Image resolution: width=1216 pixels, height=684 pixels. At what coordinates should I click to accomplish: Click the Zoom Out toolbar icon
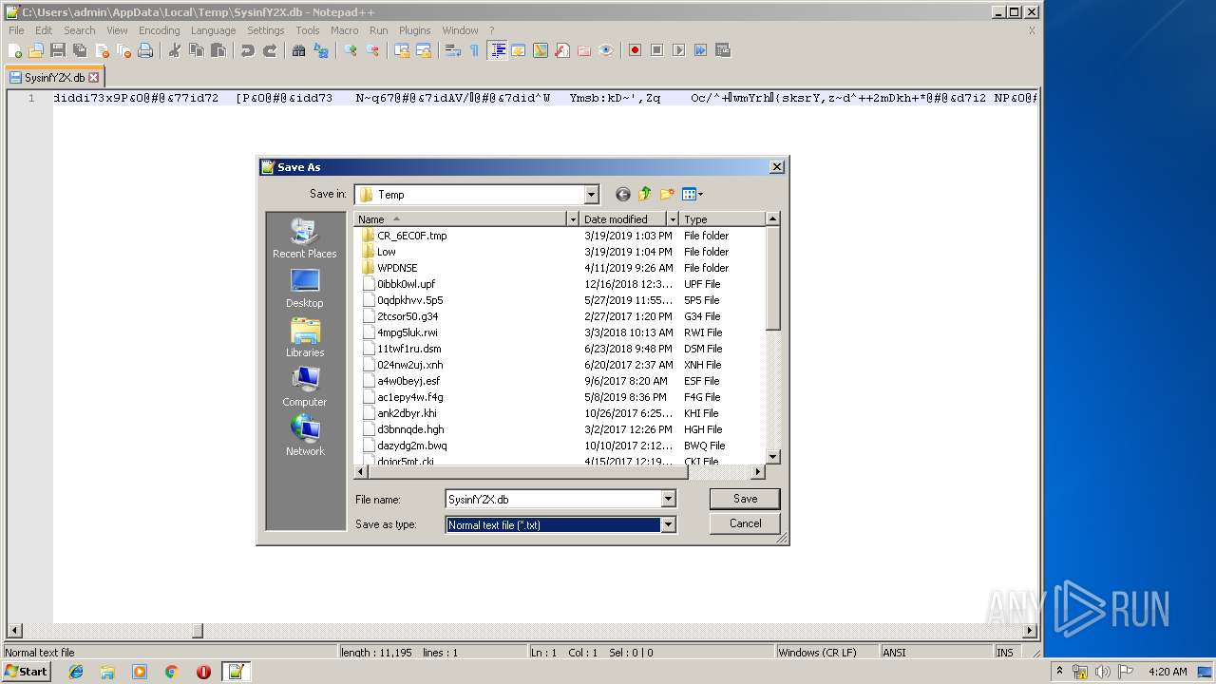(x=372, y=50)
